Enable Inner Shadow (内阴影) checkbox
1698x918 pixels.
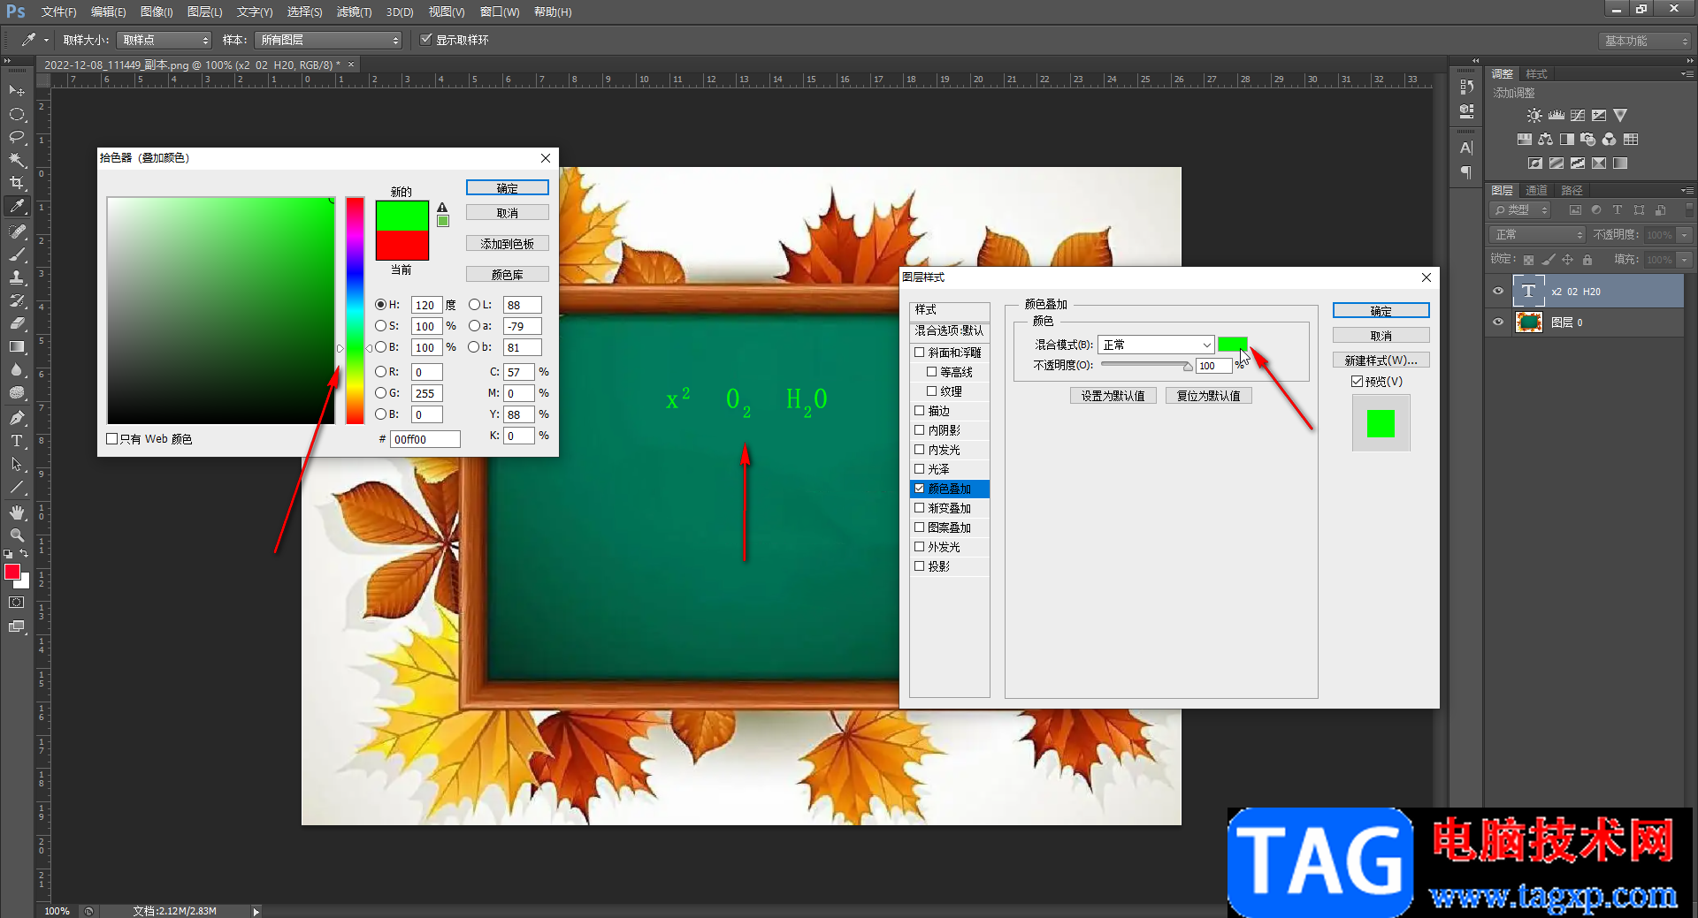click(920, 429)
